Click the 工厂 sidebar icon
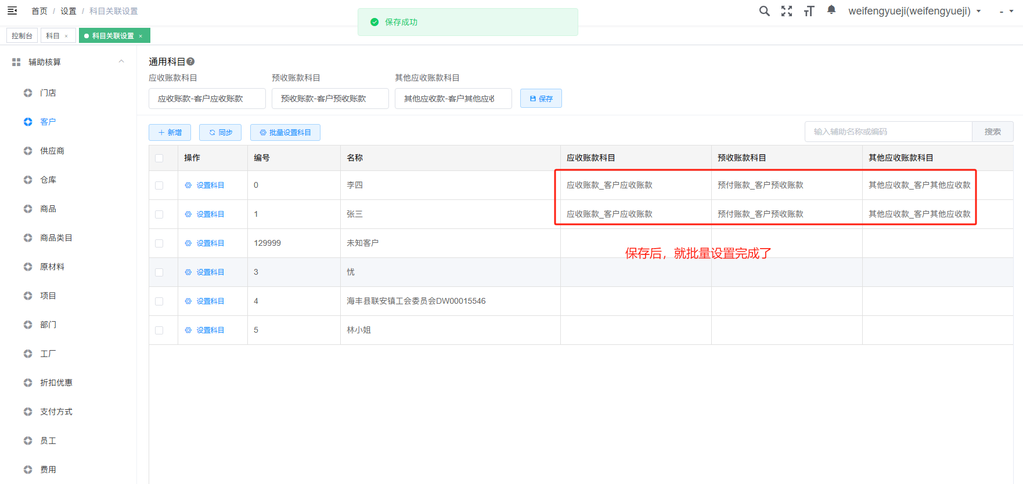1023x484 pixels. 28,354
